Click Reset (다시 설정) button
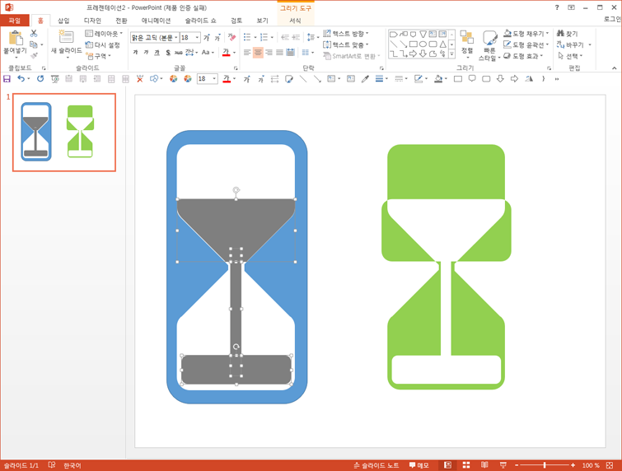 pos(102,44)
